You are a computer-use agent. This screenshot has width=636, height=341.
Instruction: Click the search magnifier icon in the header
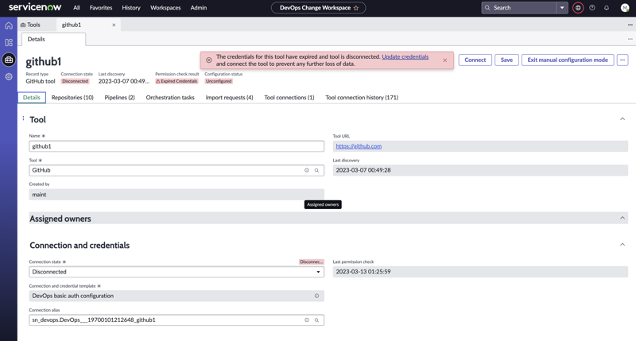coord(487,8)
